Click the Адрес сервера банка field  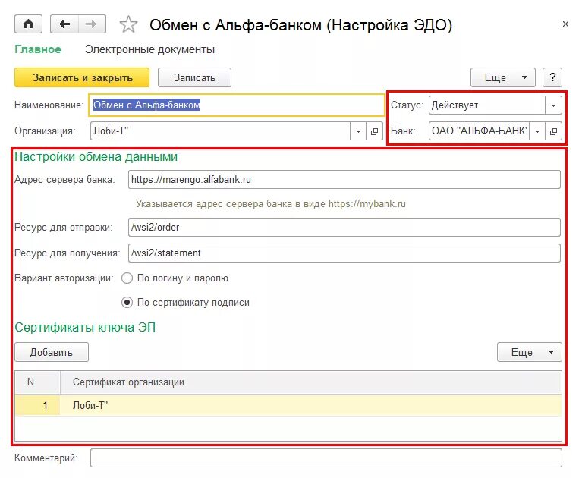click(344, 180)
